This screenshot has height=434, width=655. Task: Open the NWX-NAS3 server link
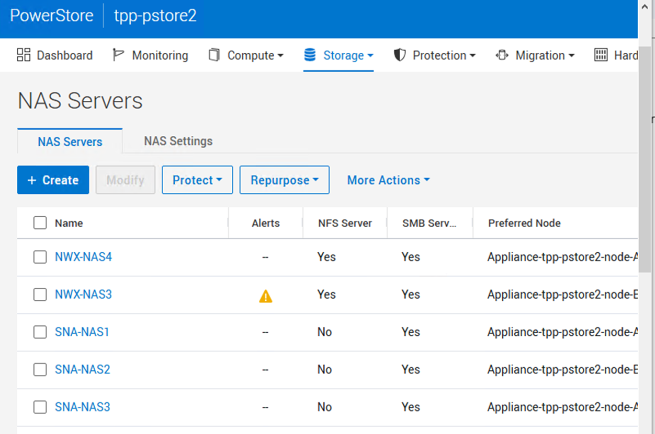[83, 295]
